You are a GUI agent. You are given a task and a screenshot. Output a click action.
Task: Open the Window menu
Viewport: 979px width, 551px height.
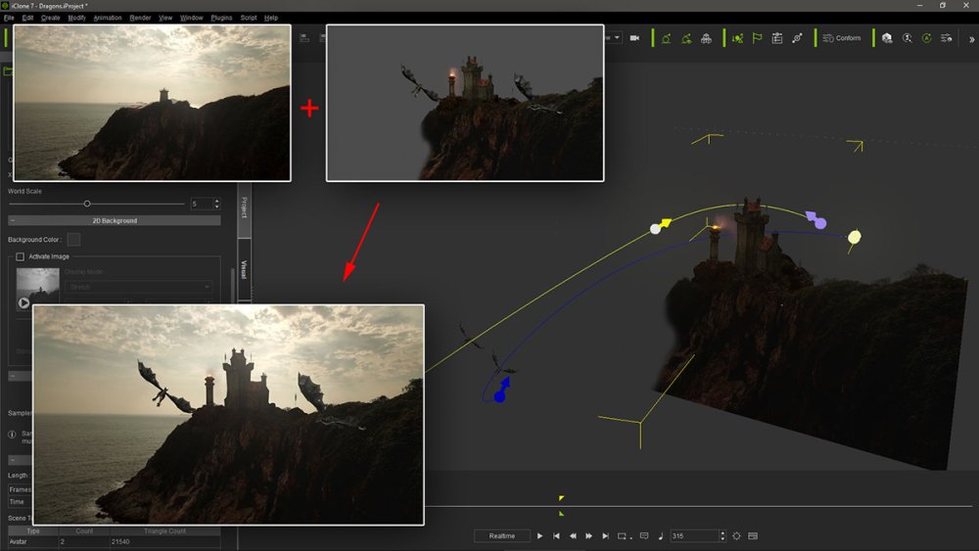click(192, 18)
